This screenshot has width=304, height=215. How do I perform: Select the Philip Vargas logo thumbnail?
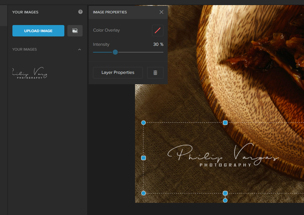[30, 73]
